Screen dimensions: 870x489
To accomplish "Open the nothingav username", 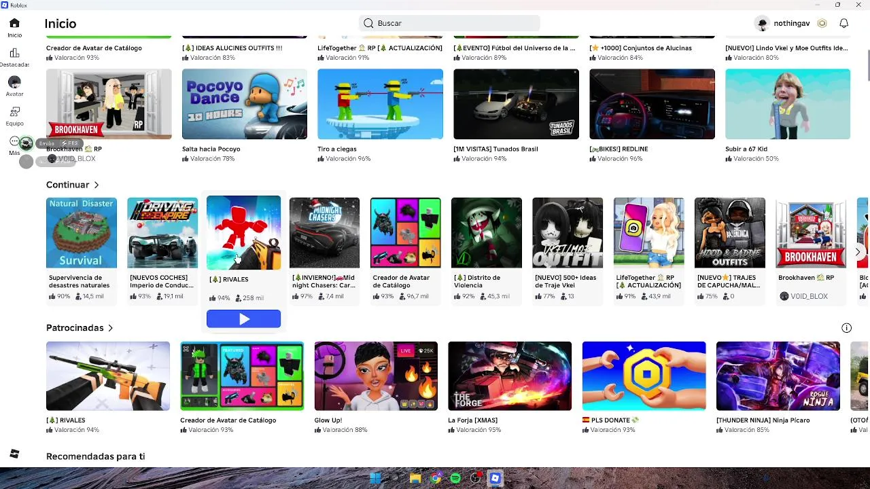I will coord(792,23).
